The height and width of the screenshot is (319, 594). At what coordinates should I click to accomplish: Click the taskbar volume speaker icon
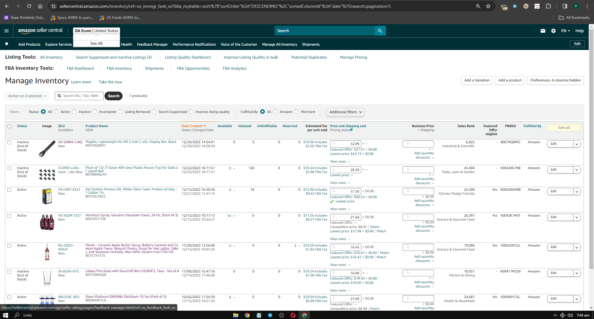point(570,315)
